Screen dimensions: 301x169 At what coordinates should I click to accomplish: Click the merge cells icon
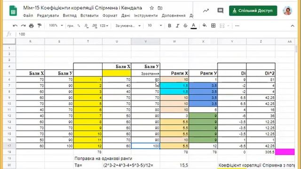222,26
